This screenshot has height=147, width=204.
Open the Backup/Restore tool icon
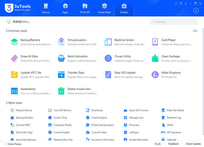[14, 42]
